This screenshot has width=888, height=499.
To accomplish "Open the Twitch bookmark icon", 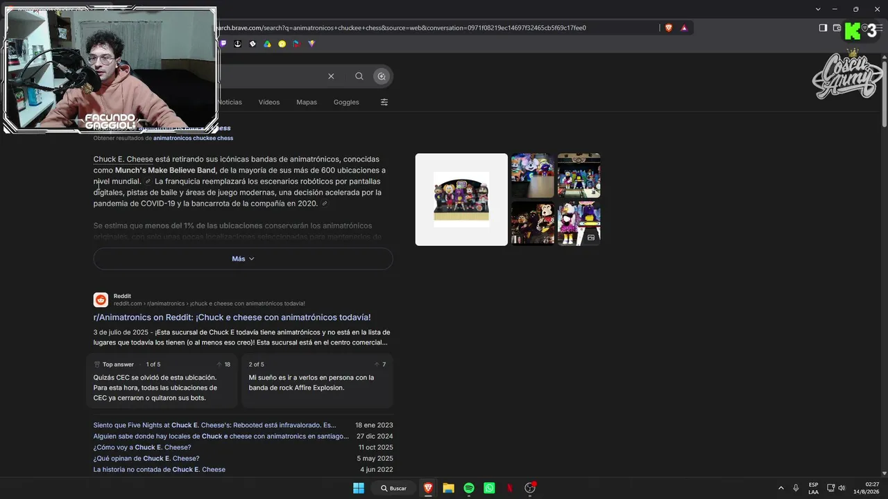I will (x=223, y=44).
